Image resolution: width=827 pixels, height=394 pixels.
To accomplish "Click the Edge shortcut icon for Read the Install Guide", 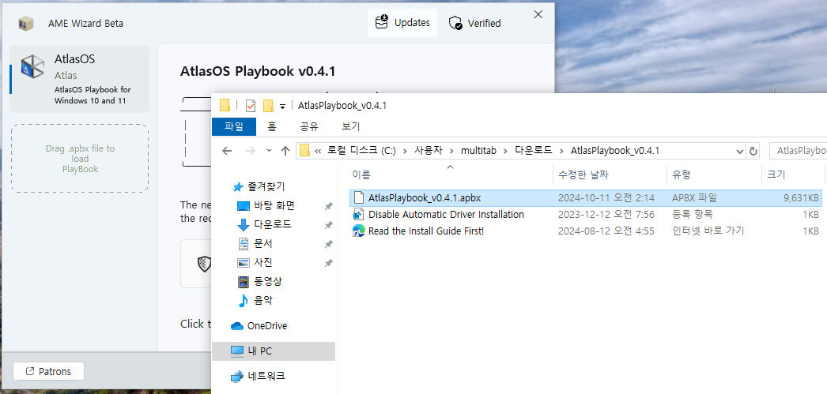I will [x=359, y=231].
